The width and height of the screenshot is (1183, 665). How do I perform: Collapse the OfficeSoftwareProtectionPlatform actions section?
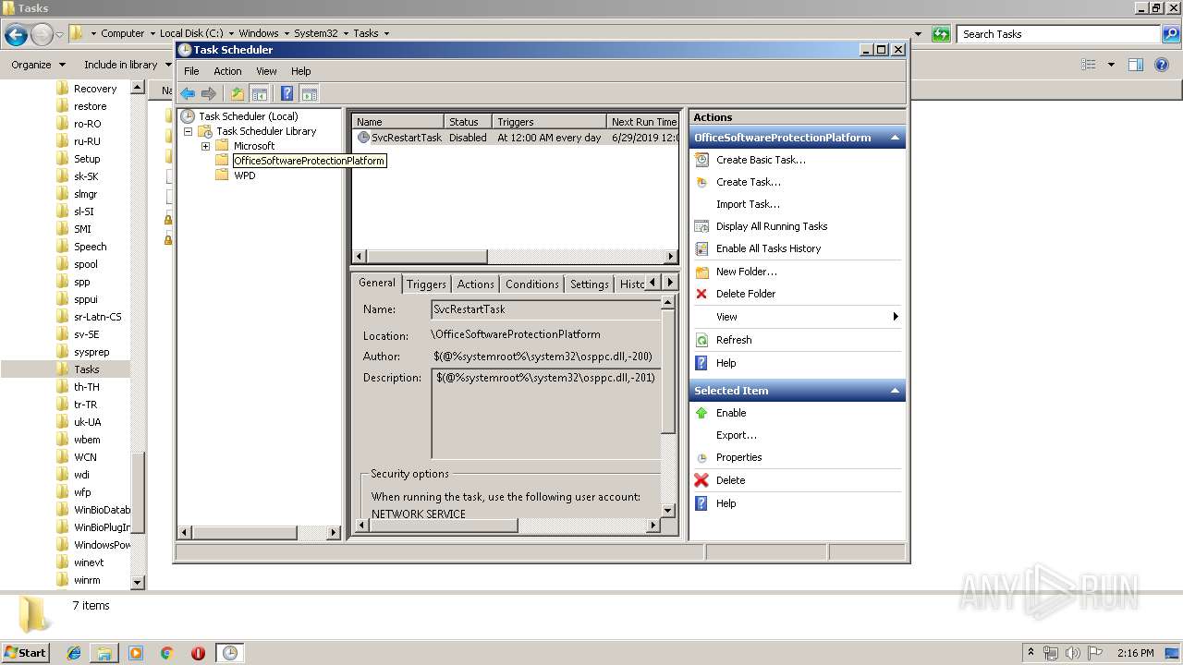[x=895, y=138]
